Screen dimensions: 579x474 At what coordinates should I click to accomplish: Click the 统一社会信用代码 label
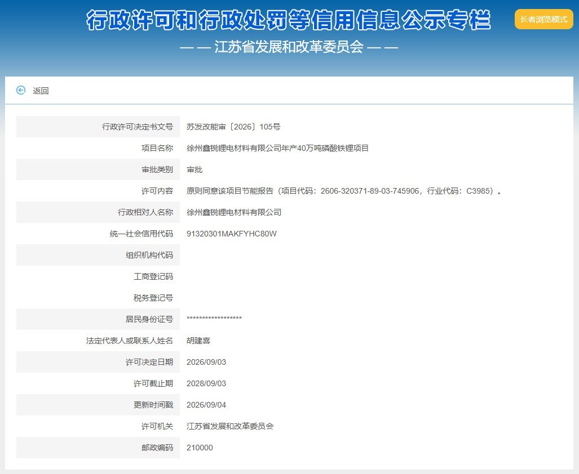tap(142, 234)
